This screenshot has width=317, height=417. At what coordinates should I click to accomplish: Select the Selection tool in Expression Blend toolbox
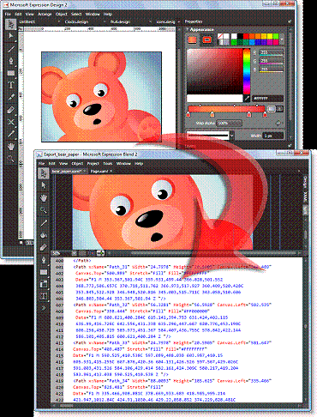(x=44, y=173)
